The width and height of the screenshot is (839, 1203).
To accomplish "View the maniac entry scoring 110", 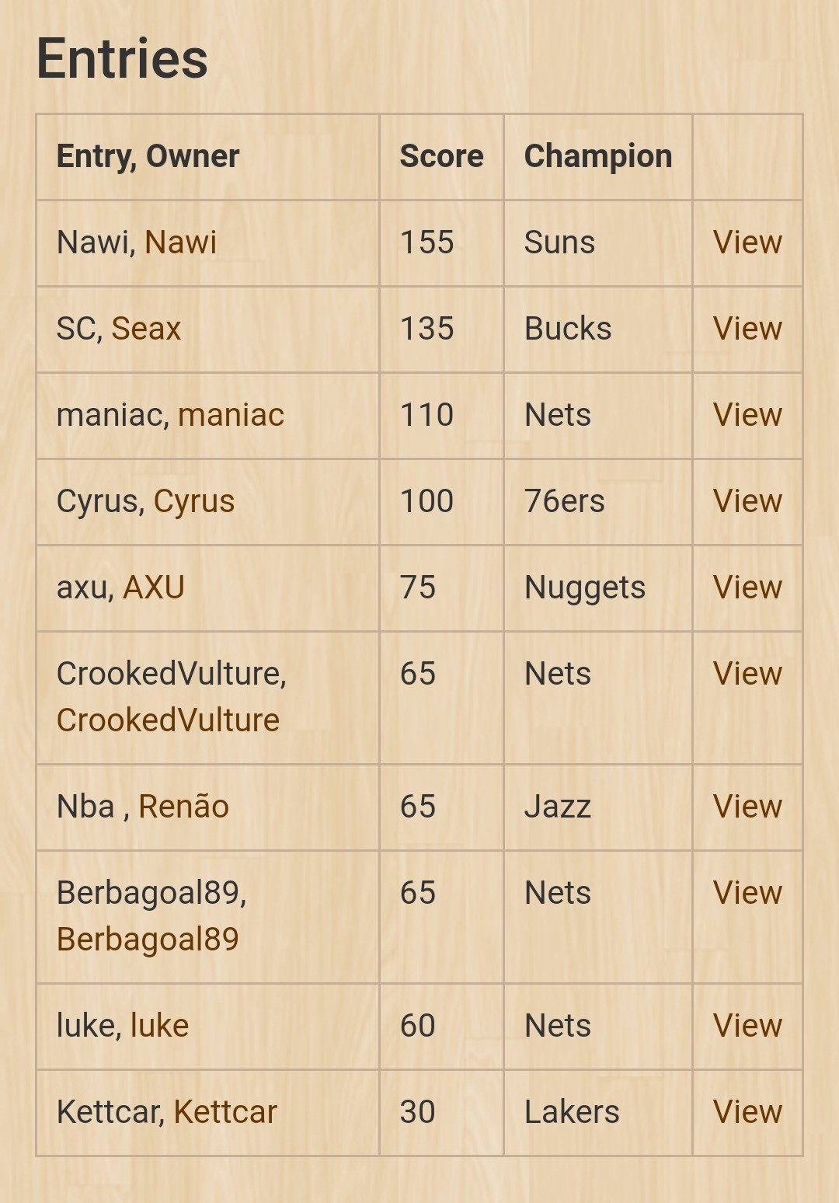I will coord(747,415).
